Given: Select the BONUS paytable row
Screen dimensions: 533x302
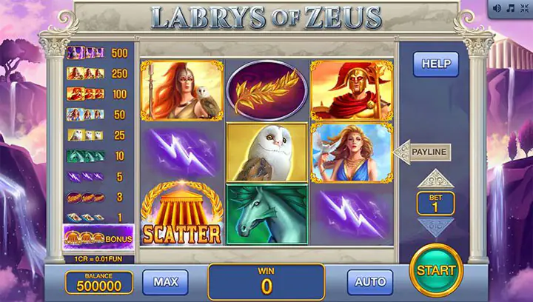Looking at the screenshot, I should (98, 238).
